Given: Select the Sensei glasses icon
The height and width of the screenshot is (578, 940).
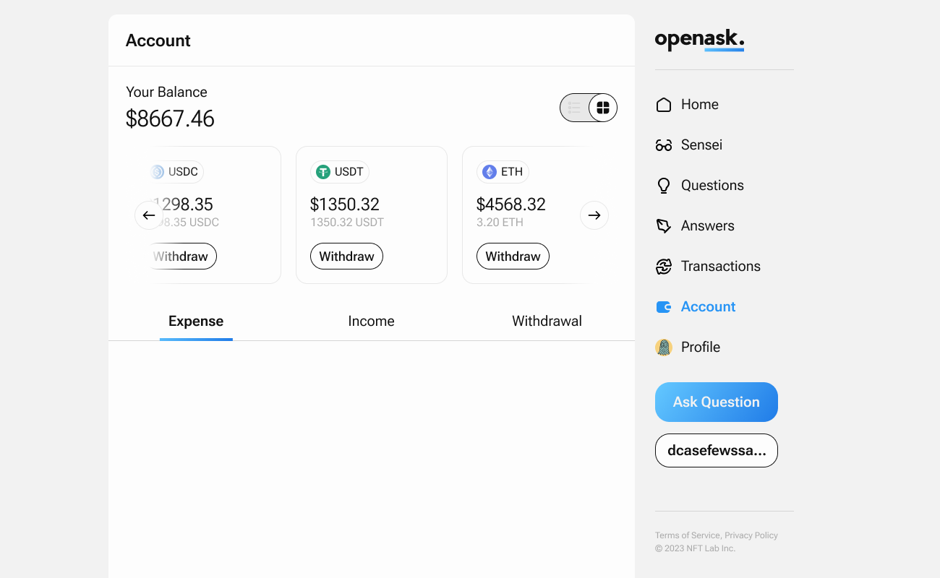Looking at the screenshot, I should 663,144.
